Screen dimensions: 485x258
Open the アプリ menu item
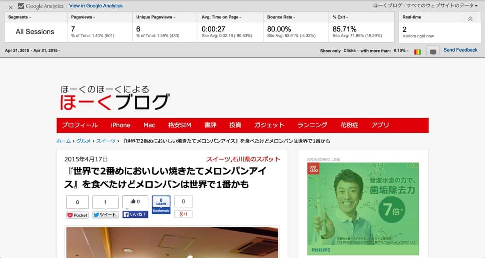pyautogui.click(x=380, y=125)
